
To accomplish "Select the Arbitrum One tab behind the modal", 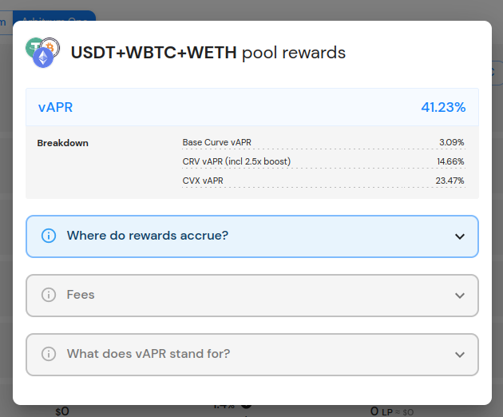I will tap(54, 16).
